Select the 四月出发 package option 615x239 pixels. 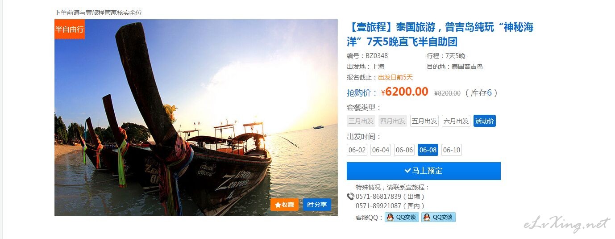tap(393, 121)
